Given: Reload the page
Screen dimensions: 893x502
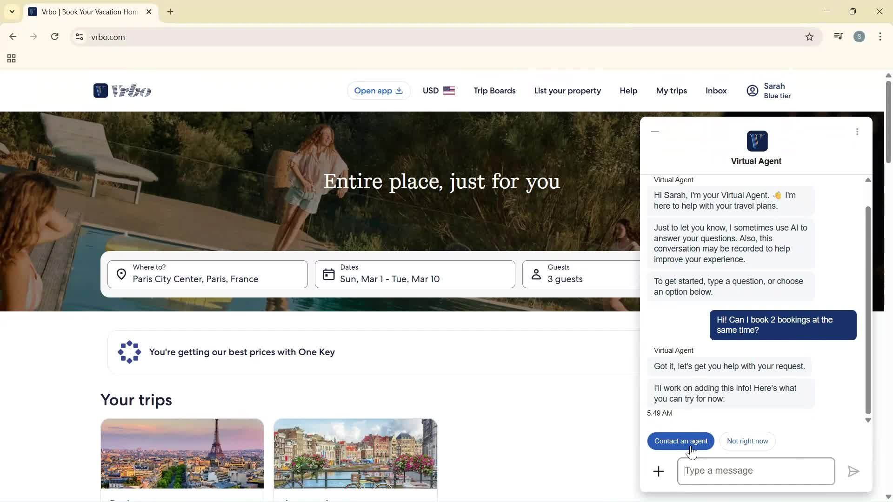Looking at the screenshot, I should point(55,37).
